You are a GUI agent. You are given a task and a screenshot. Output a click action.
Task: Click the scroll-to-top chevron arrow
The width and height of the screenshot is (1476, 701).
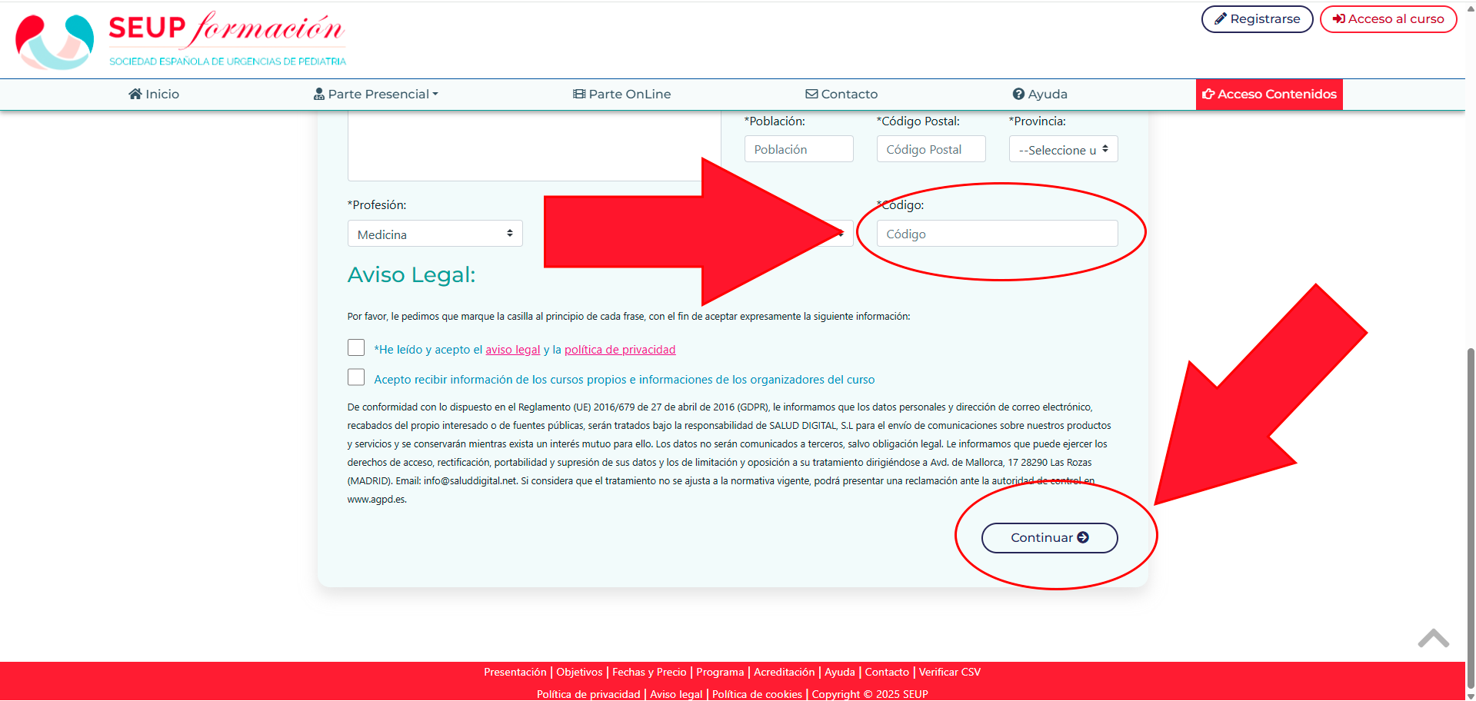point(1433,638)
